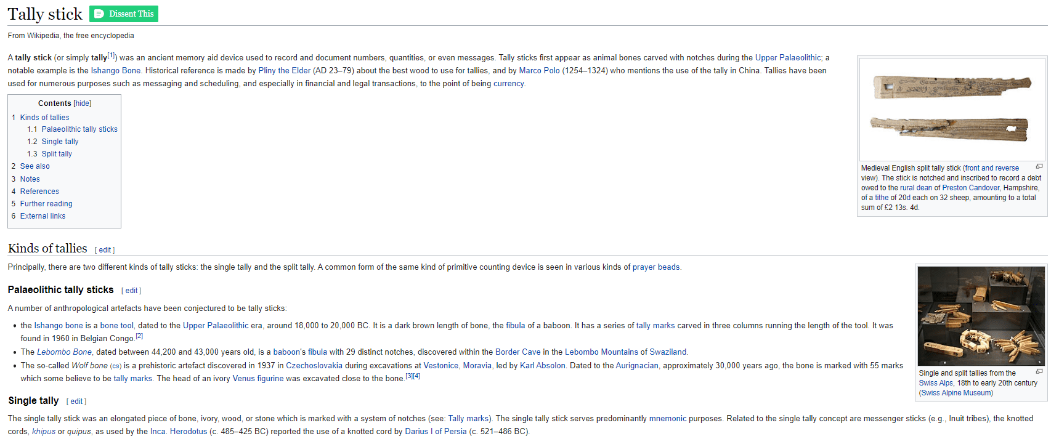The width and height of the screenshot is (1059, 444).
Task: Follow the Marco Polo link
Action: [539, 71]
